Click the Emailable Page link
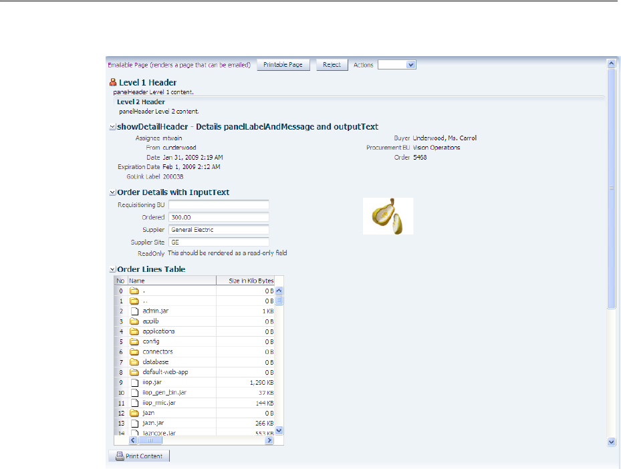The height and width of the screenshot is (469, 621). pos(179,65)
